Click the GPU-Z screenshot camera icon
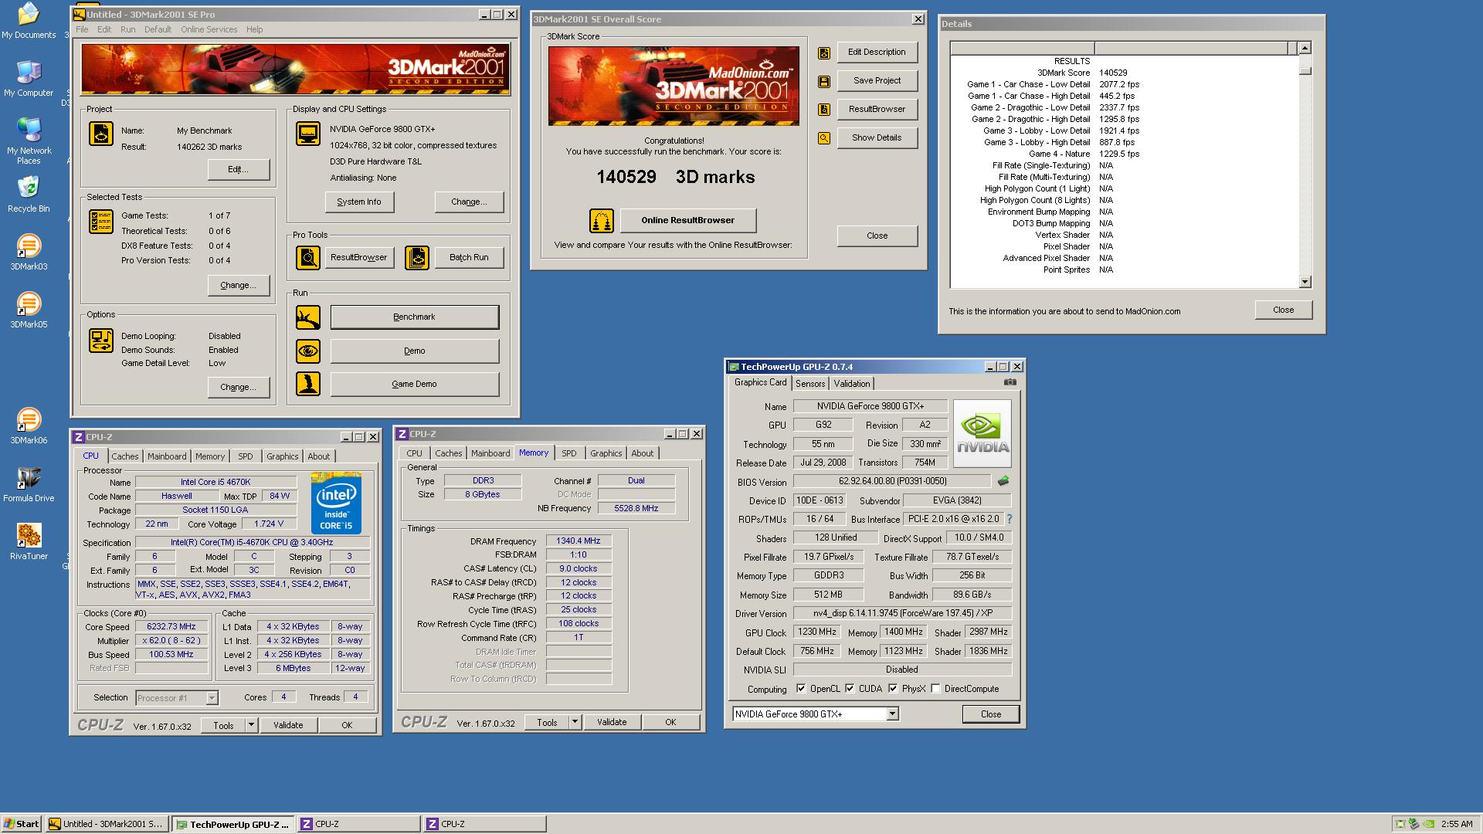Viewport: 1483px width, 834px height. pyautogui.click(x=1010, y=382)
